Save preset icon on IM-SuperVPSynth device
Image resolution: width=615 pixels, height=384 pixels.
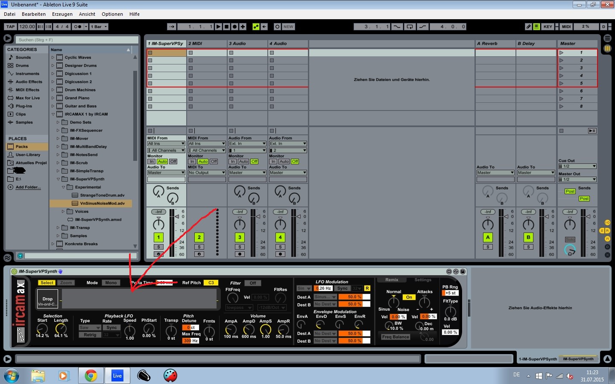coord(463,271)
